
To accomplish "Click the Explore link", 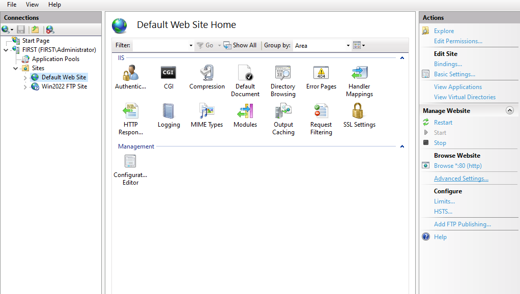I will tap(444, 31).
